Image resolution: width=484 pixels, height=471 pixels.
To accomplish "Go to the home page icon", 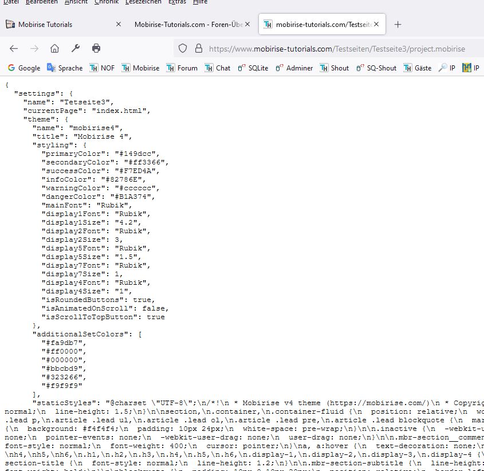I will [x=54, y=49].
